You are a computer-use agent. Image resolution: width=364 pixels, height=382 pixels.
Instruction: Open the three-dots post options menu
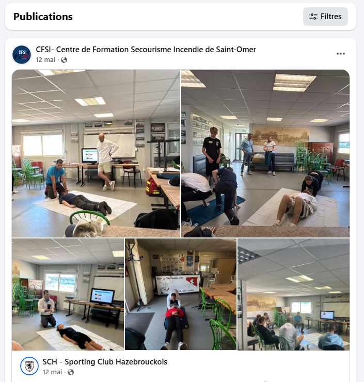click(340, 54)
